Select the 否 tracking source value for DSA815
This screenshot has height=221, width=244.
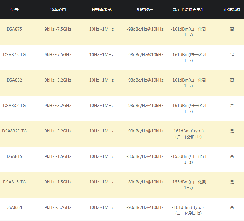point(232,156)
